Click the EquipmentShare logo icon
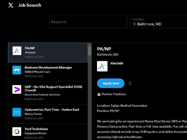 tap(17, 132)
